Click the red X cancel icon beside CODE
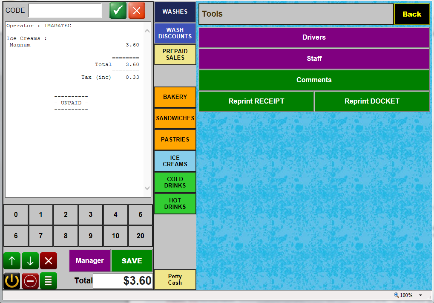The height and width of the screenshot is (303, 434). coord(137,11)
